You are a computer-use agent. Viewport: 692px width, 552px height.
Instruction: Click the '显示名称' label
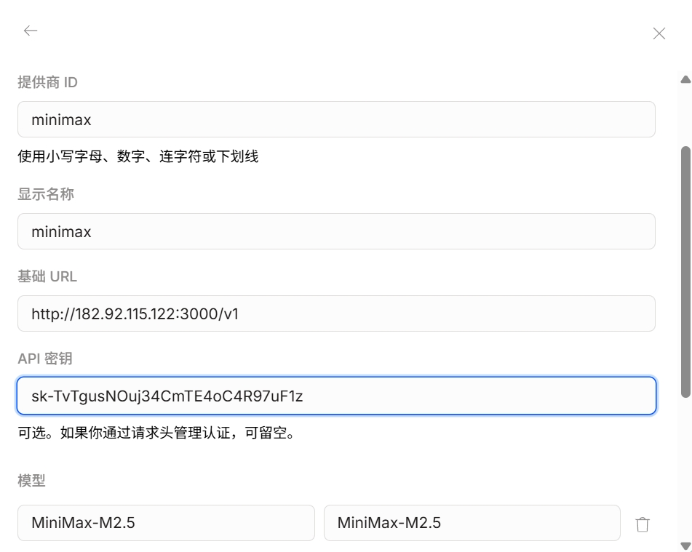pyautogui.click(x=46, y=194)
